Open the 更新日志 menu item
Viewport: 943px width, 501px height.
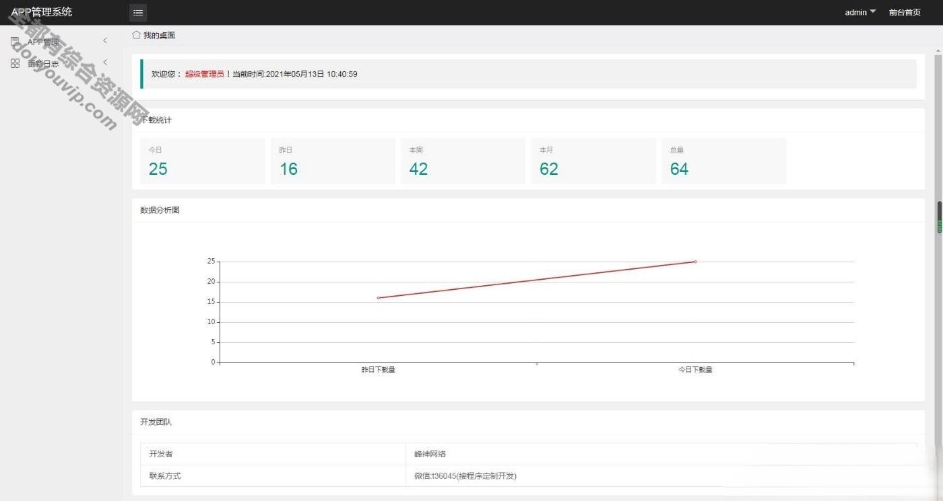click(x=43, y=64)
